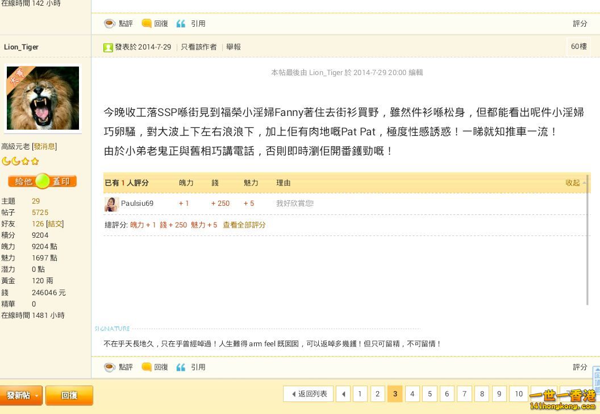Click the orange 回復 button at bottom left
600x414 pixels.
(69, 395)
